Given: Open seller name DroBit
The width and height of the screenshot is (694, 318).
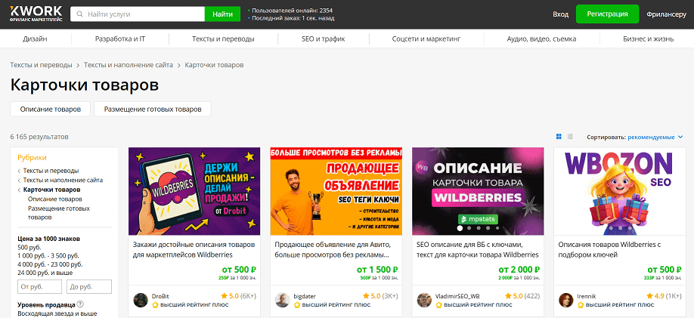Looking at the screenshot, I should [x=160, y=296].
